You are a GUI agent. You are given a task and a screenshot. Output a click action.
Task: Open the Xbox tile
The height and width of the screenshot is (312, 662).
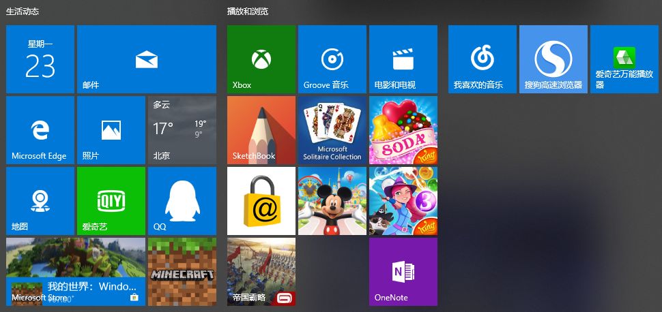[x=261, y=59]
